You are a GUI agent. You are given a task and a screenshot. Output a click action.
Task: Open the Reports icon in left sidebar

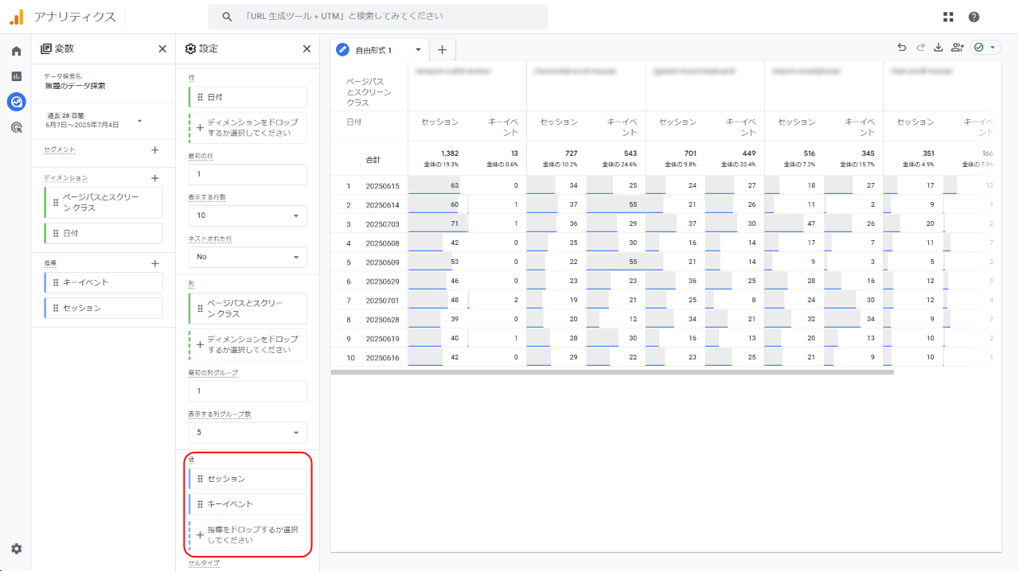[16, 76]
